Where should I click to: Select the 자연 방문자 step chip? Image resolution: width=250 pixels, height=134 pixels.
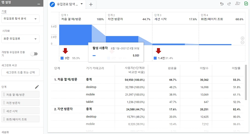[20, 103]
